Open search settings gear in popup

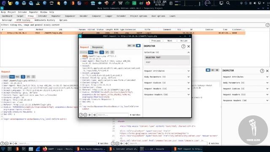point(85,115)
